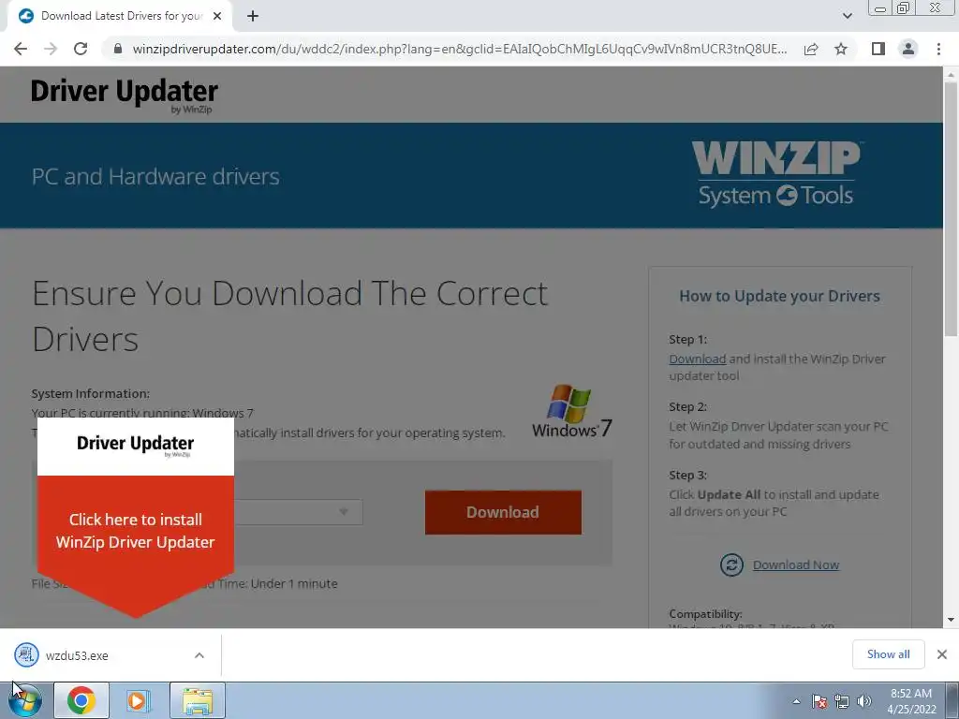959x719 pixels.
Task: Click the Chrome taskbar icon
Action: point(81,700)
